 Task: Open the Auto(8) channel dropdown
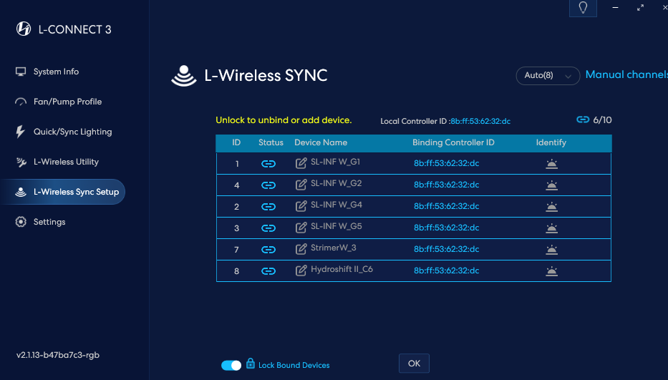[x=548, y=76]
